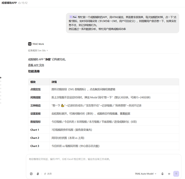Open the slash command icon in the input toolbar
The image size is (185, 179).
pos(31,174)
